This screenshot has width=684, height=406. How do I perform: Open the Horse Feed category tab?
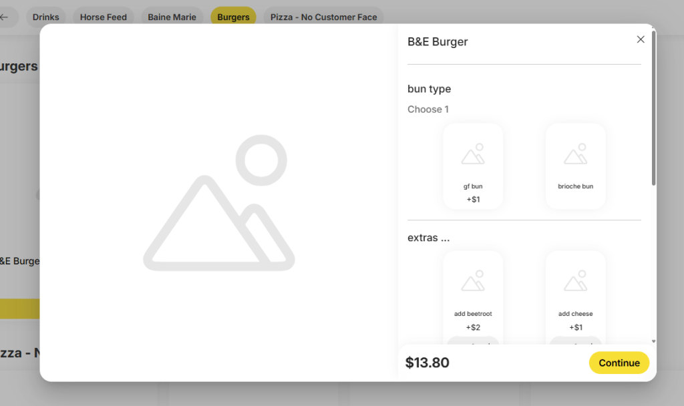click(104, 17)
